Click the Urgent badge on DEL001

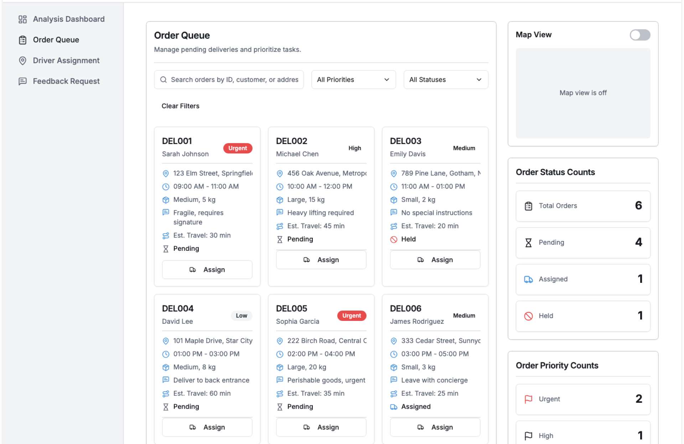click(238, 148)
